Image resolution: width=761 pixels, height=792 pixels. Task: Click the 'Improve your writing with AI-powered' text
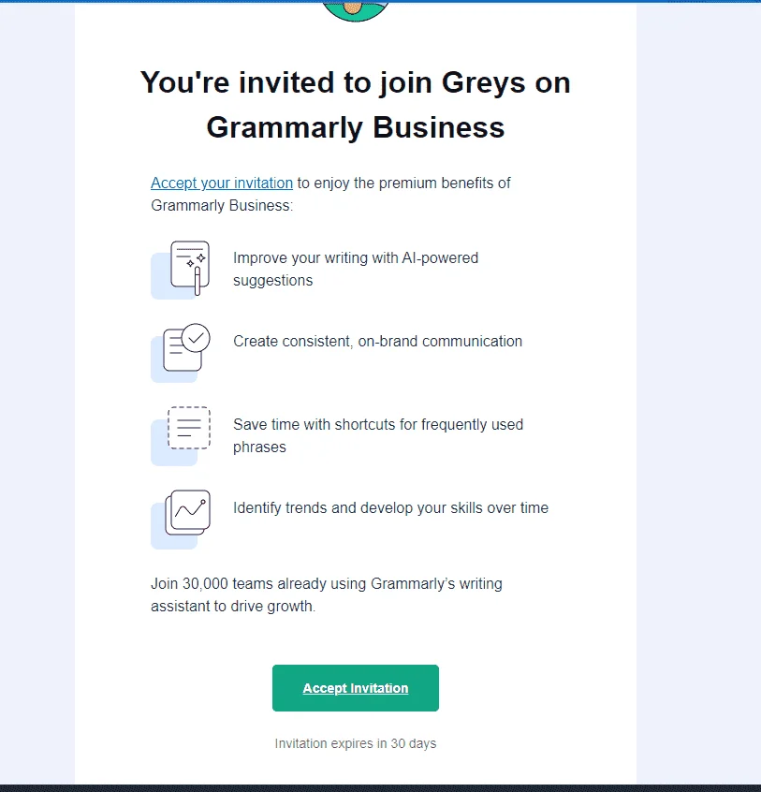pos(356,258)
